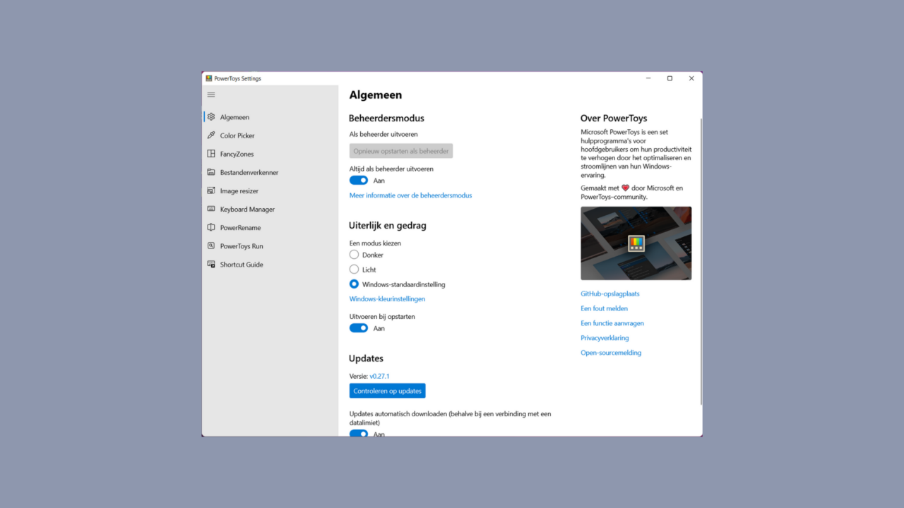Toggle 'Altijd als beheerder uitvoeren' switch
904x508 pixels.
[x=359, y=181]
